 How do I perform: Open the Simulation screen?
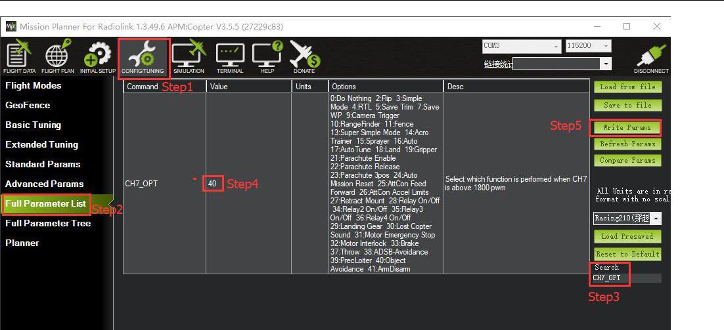tap(189, 56)
